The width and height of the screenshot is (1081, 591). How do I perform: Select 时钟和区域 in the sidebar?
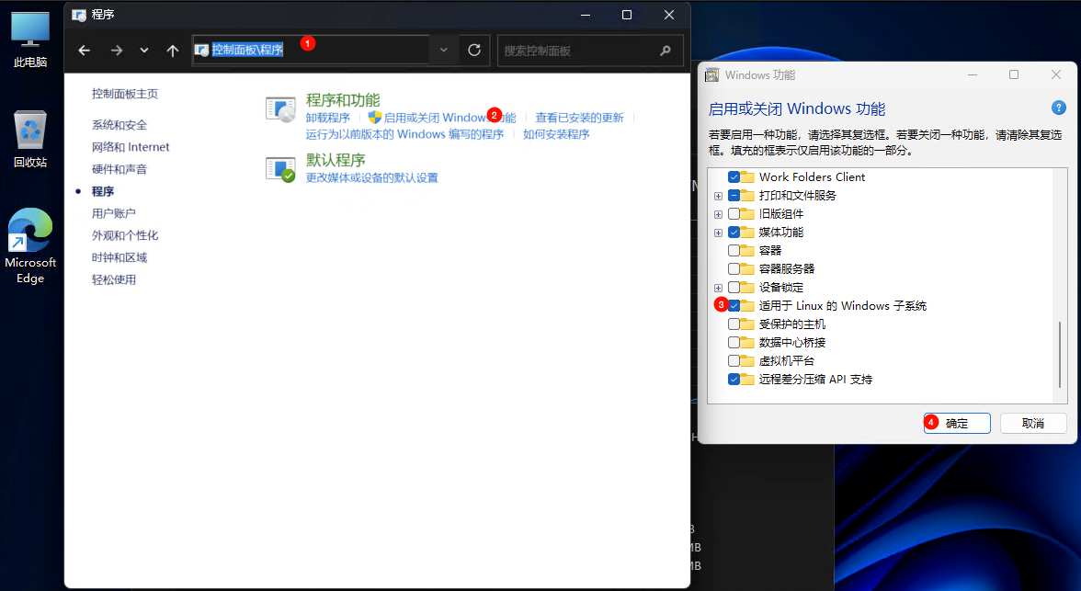[119, 257]
